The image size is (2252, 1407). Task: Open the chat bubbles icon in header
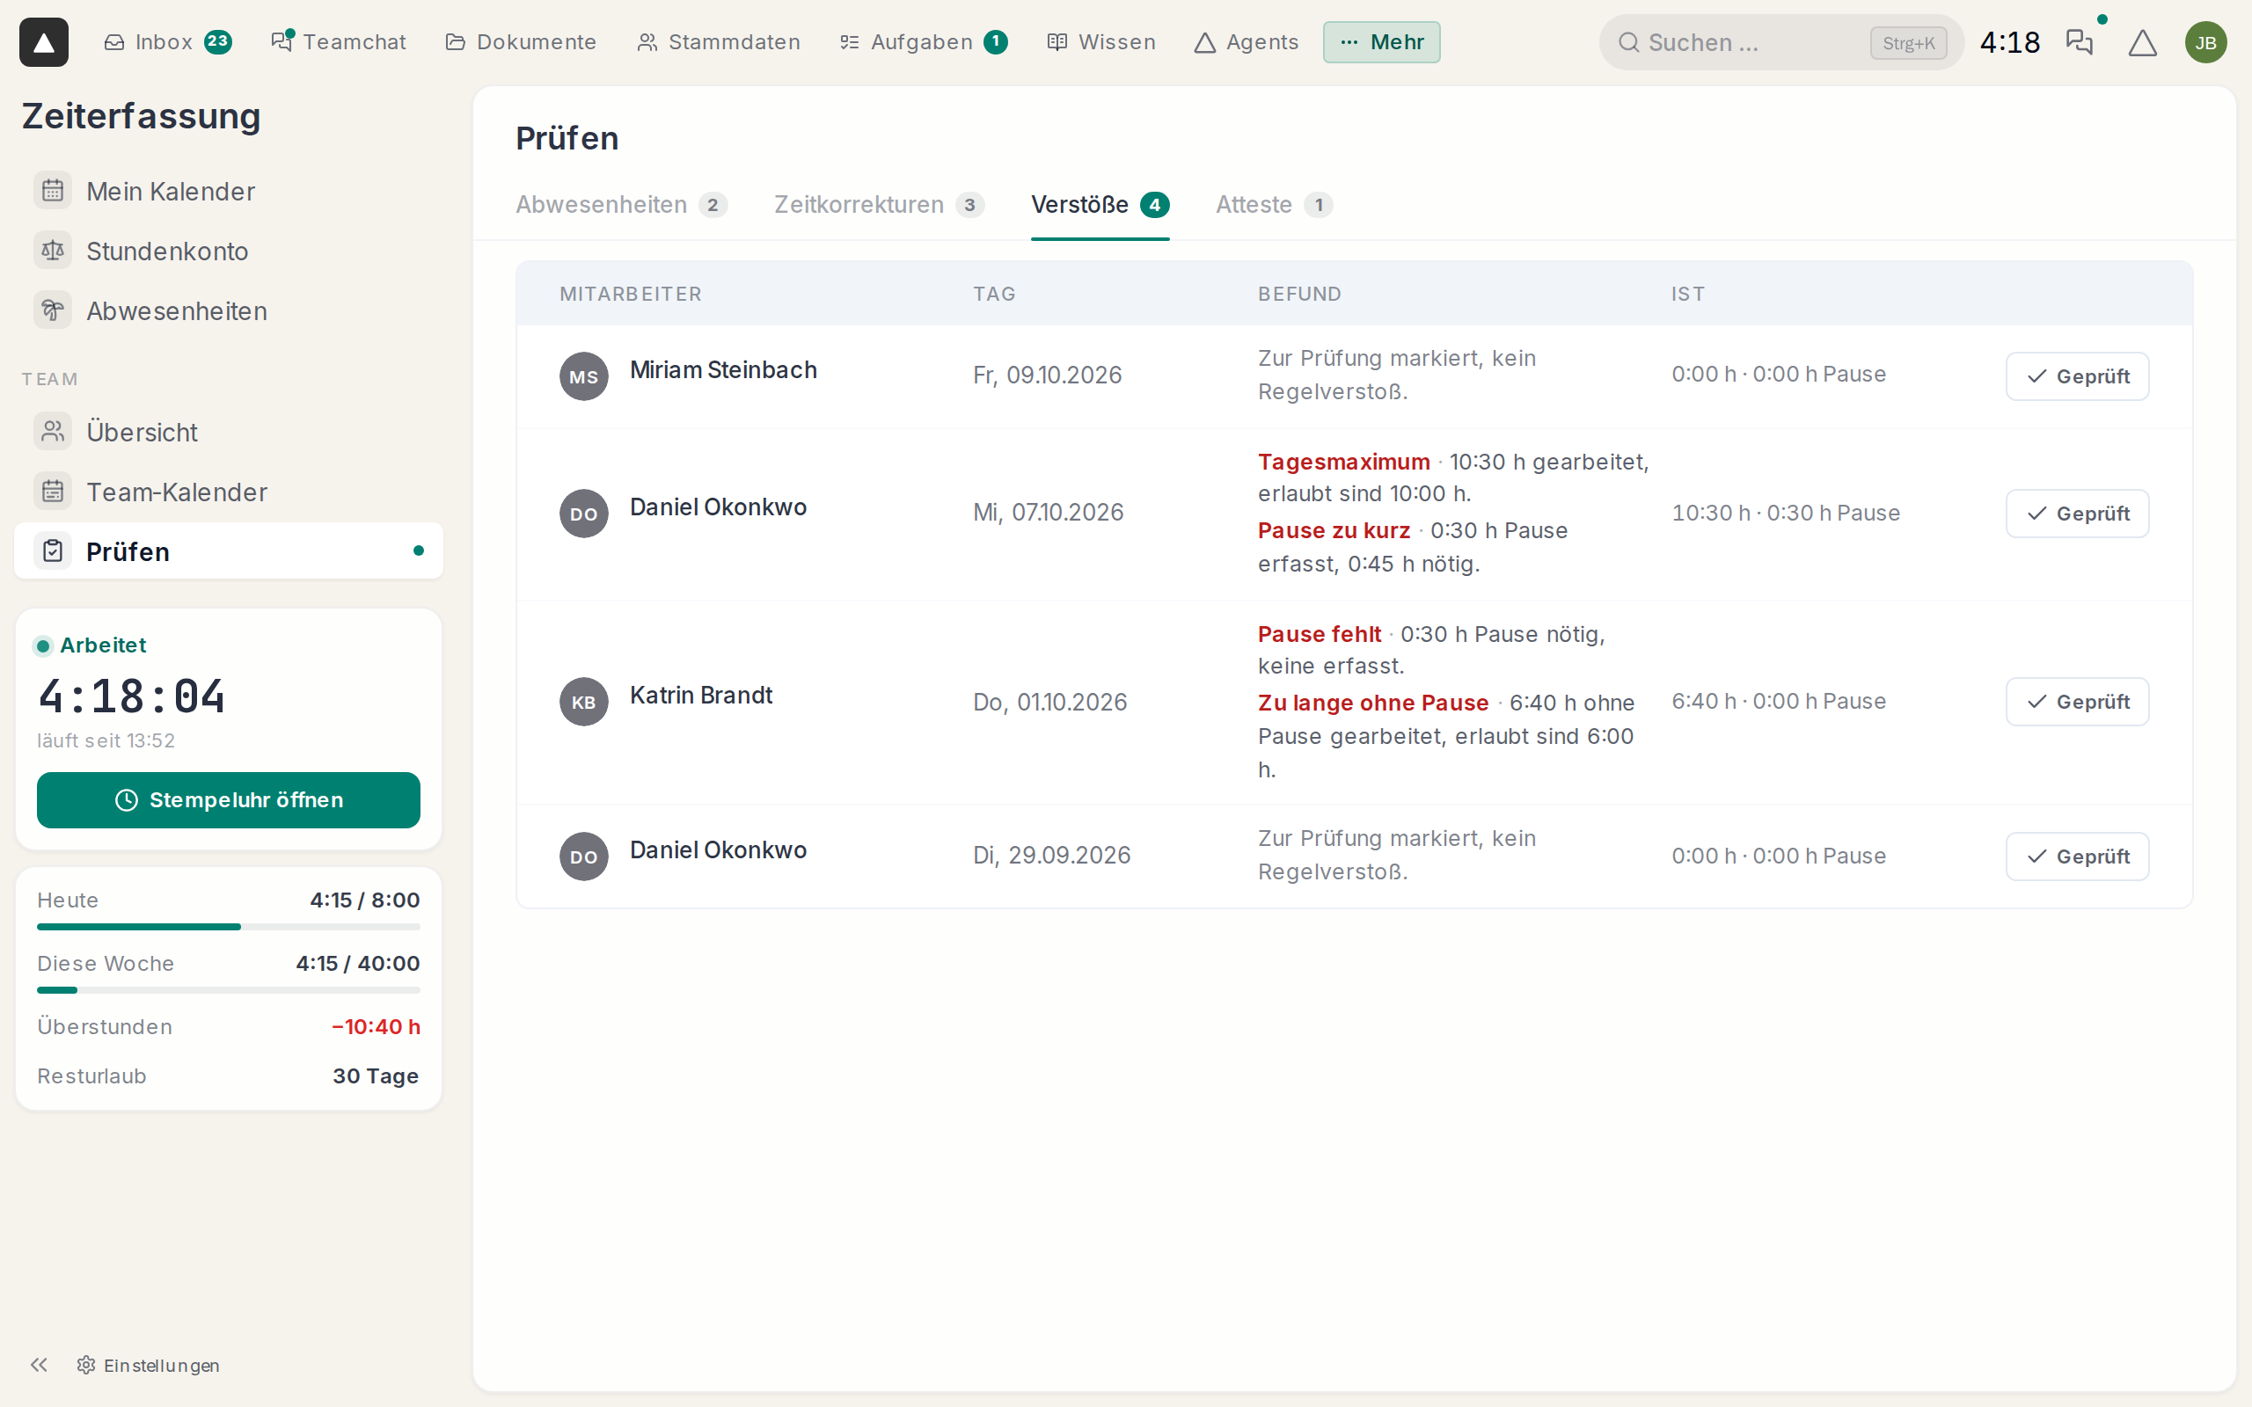coord(2079,42)
